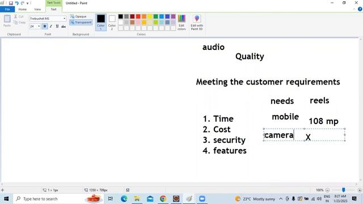Collapse the ribbon with chevron
363x204 pixels.
[x=354, y=9]
